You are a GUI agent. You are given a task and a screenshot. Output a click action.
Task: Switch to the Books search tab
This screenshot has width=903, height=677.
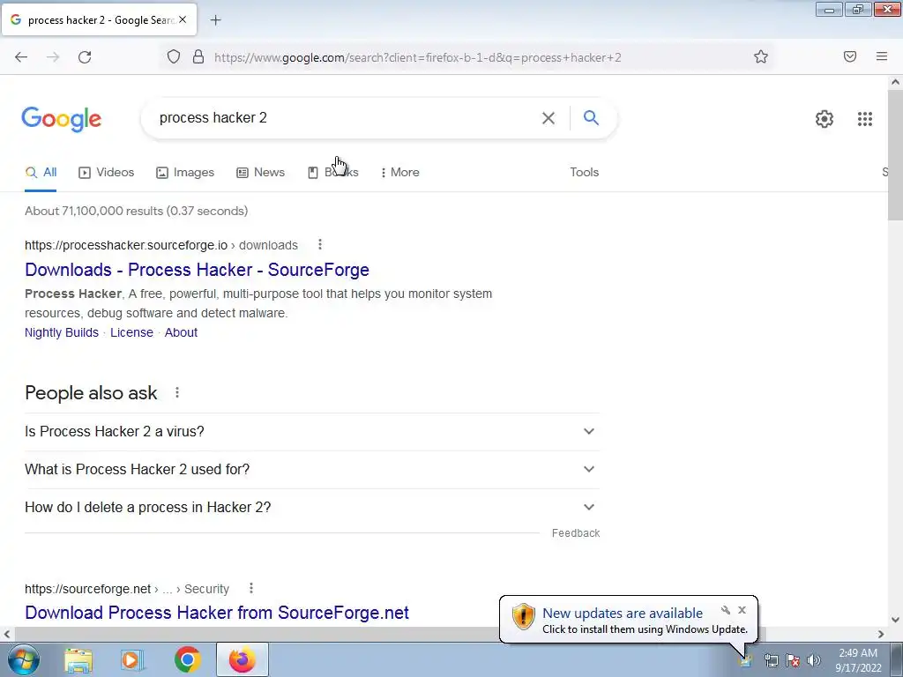tap(333, 172)
